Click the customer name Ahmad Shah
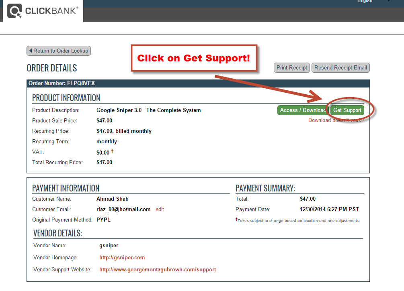This screenshot has width=404, height=291. point(113,199)
